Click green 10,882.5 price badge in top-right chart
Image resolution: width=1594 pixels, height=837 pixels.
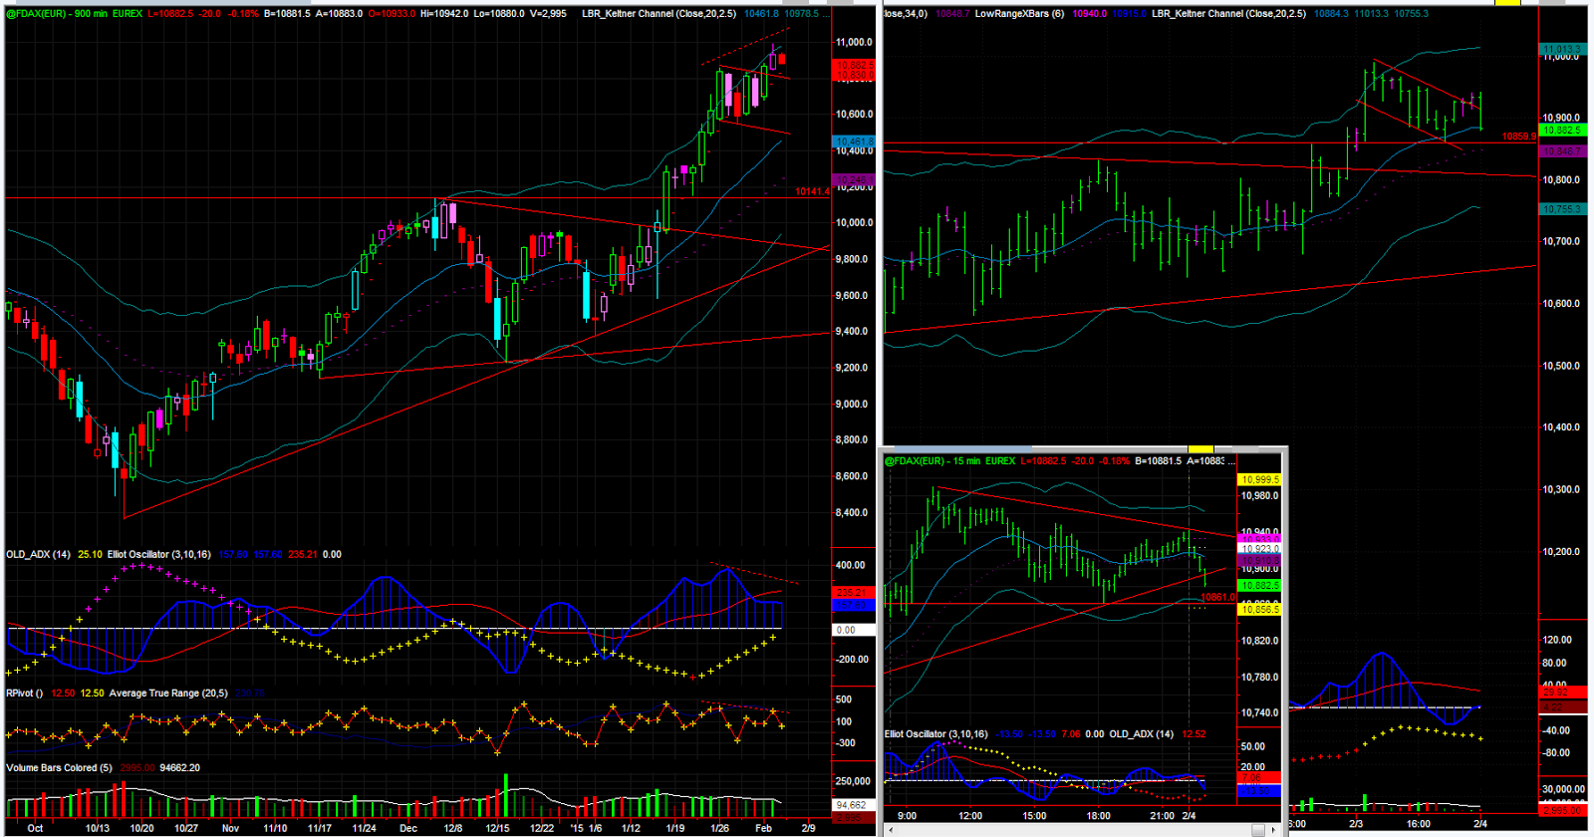pos(1562,131)
